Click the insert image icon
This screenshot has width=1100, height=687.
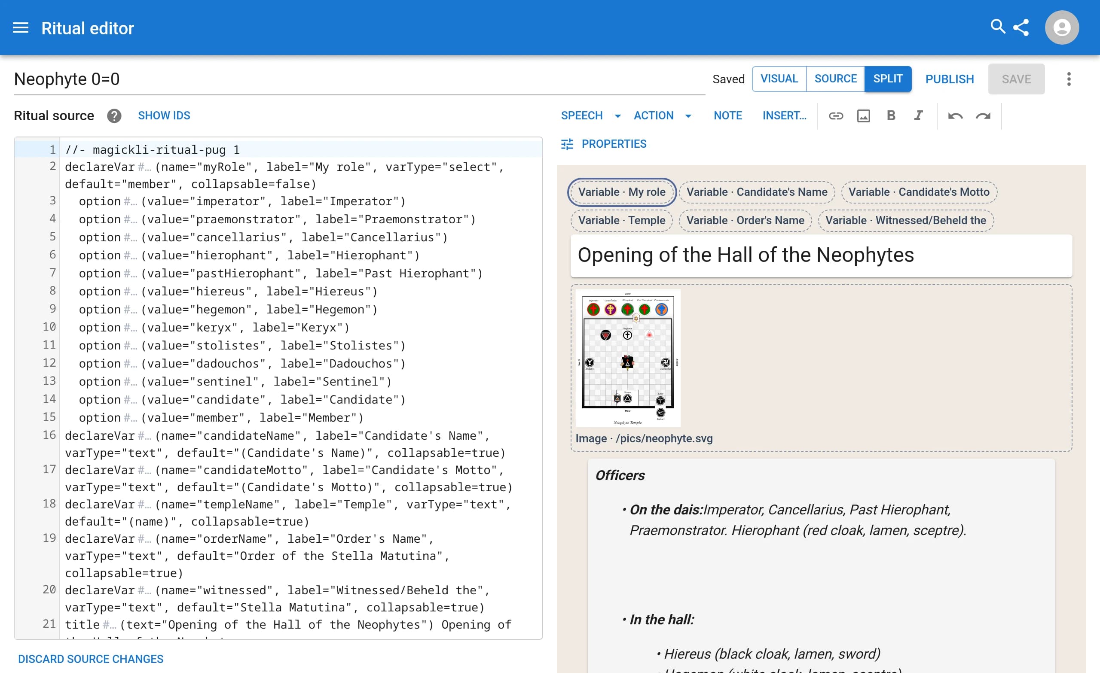coord(863,116)
